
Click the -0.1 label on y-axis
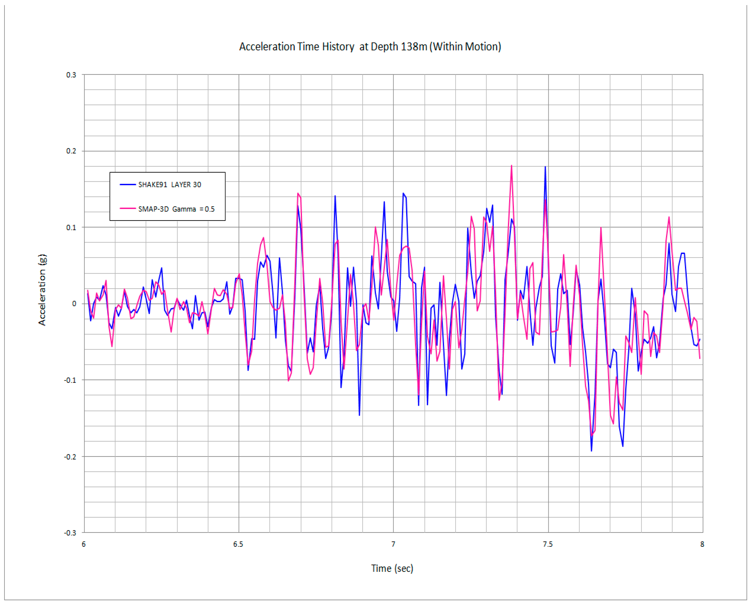pos(70,380)
